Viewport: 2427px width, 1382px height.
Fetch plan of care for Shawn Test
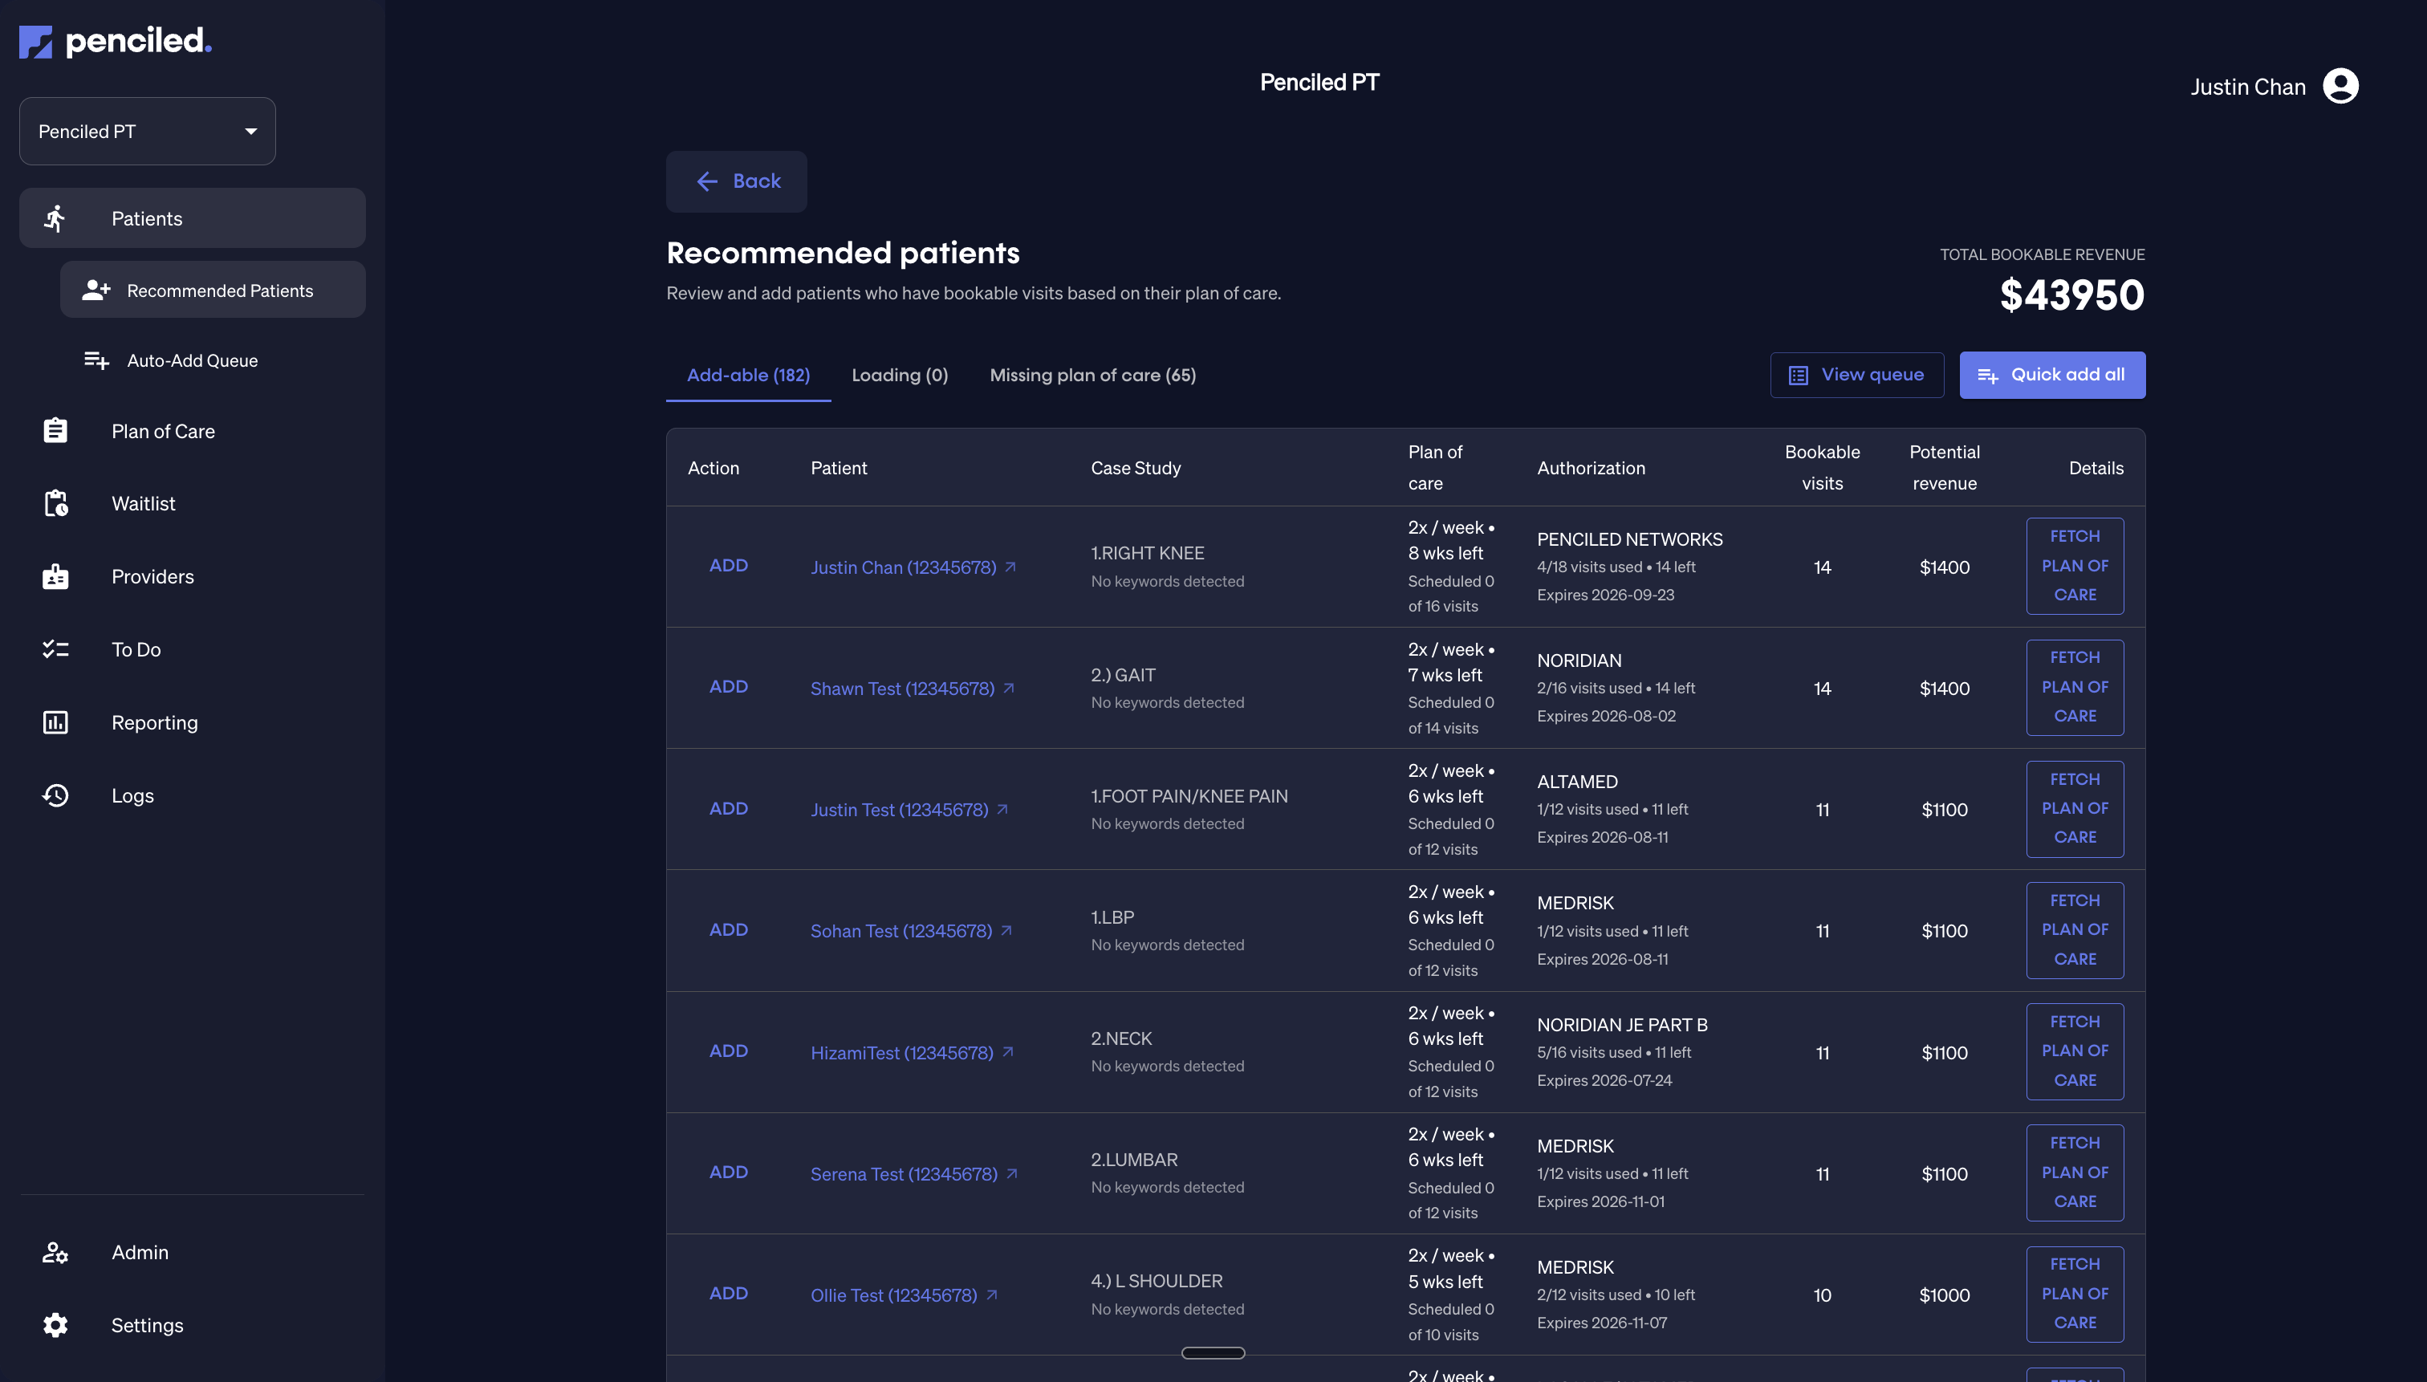tap(2075, 687)
